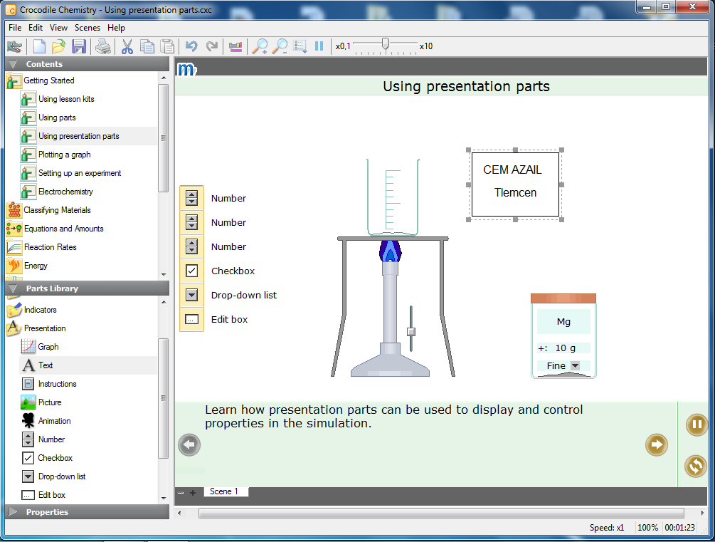The height and width of the screenshot is (542, 715).
Task: Open Indicators folder in Parts Library
Action: tap(40, 310)
